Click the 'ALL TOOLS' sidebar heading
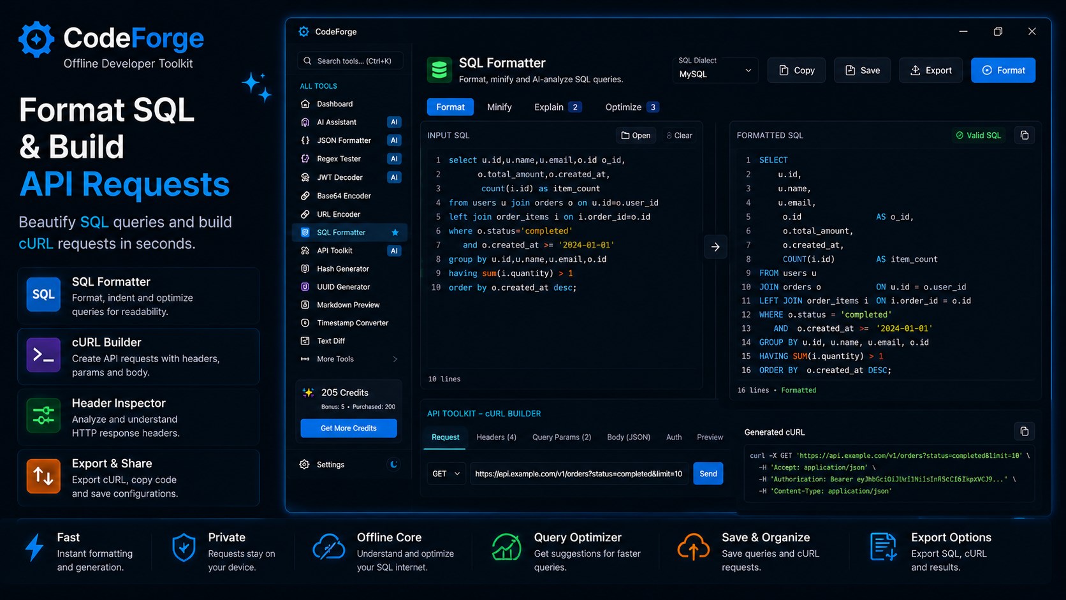Screen dimensions: 1066x600 (x=318, y=86)
